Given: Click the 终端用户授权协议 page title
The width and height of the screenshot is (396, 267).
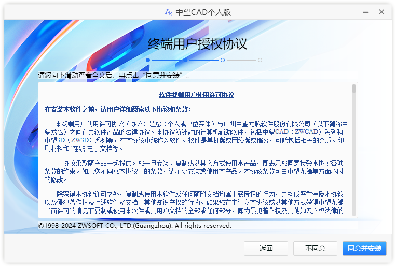Looking at the screenshot, I should (197, 44).
